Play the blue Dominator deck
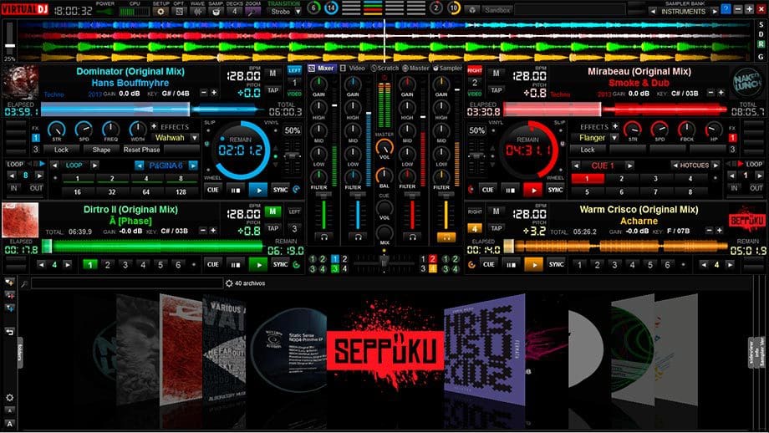The width and height of the screenshot is (769, 433). [x=258, y=190]
